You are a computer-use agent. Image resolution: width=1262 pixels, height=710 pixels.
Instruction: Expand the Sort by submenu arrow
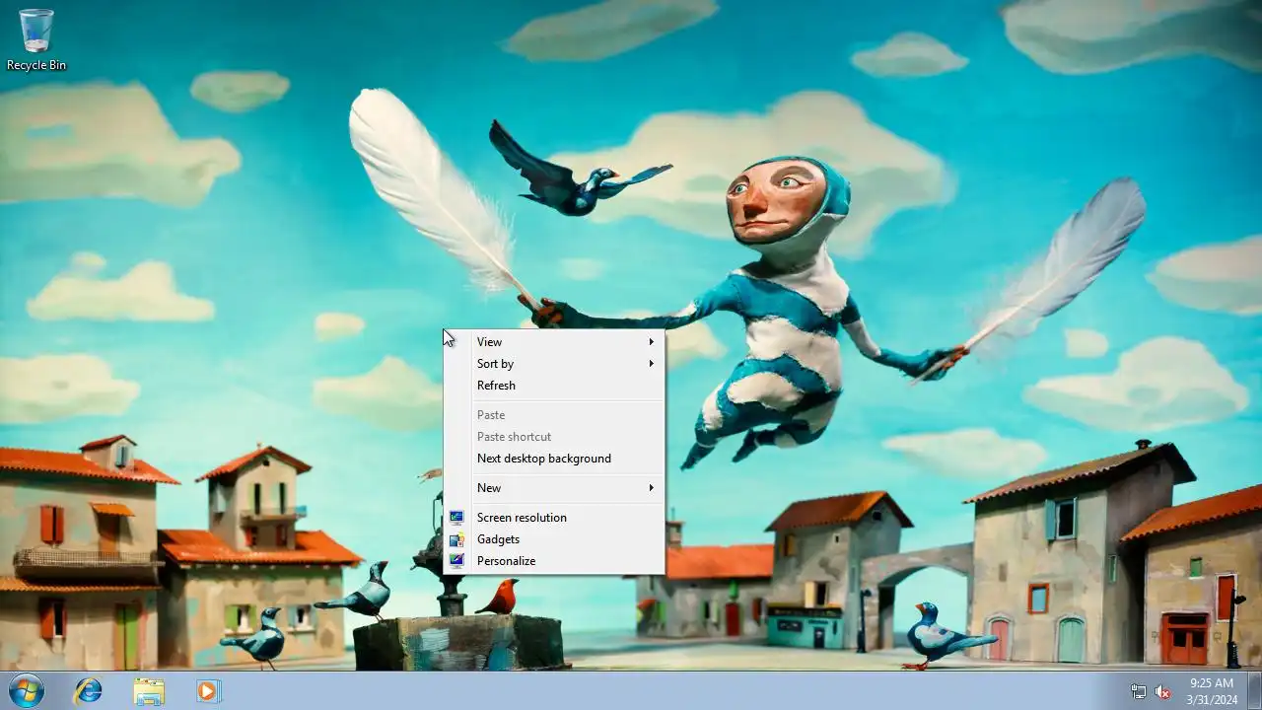coord(652,364)
